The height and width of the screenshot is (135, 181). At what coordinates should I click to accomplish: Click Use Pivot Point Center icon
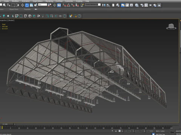pos(50,5)
